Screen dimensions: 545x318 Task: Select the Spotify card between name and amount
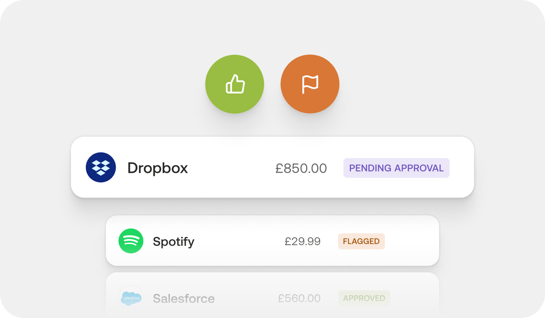(238, 242)
